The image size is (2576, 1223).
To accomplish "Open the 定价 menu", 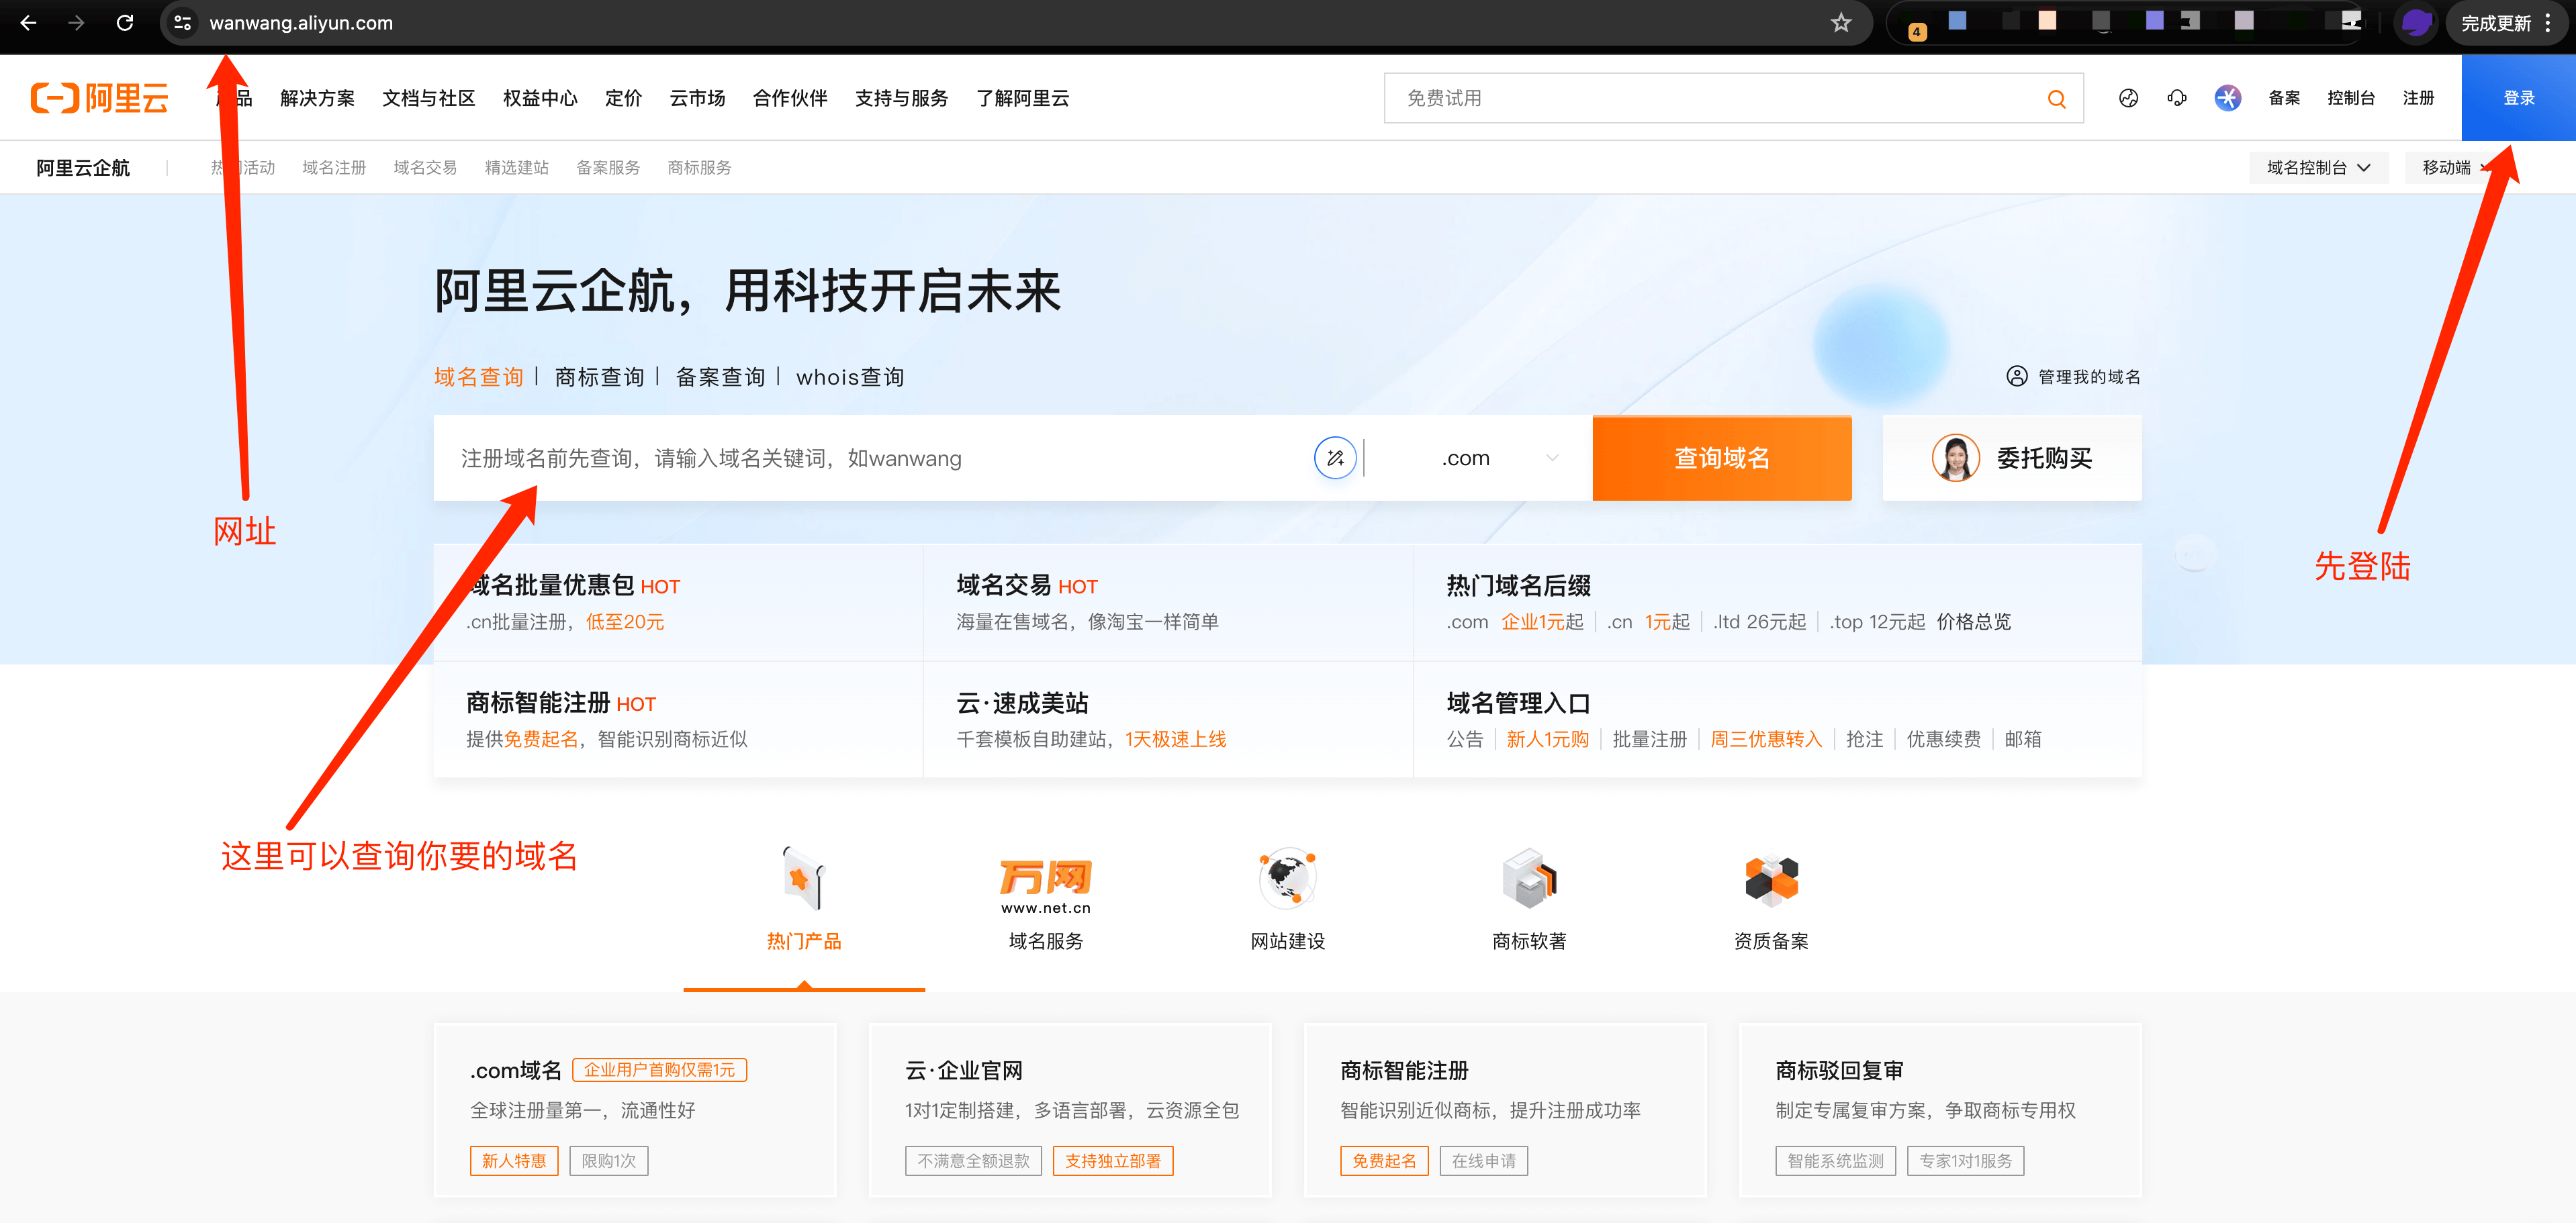I will tap(623, 98).
